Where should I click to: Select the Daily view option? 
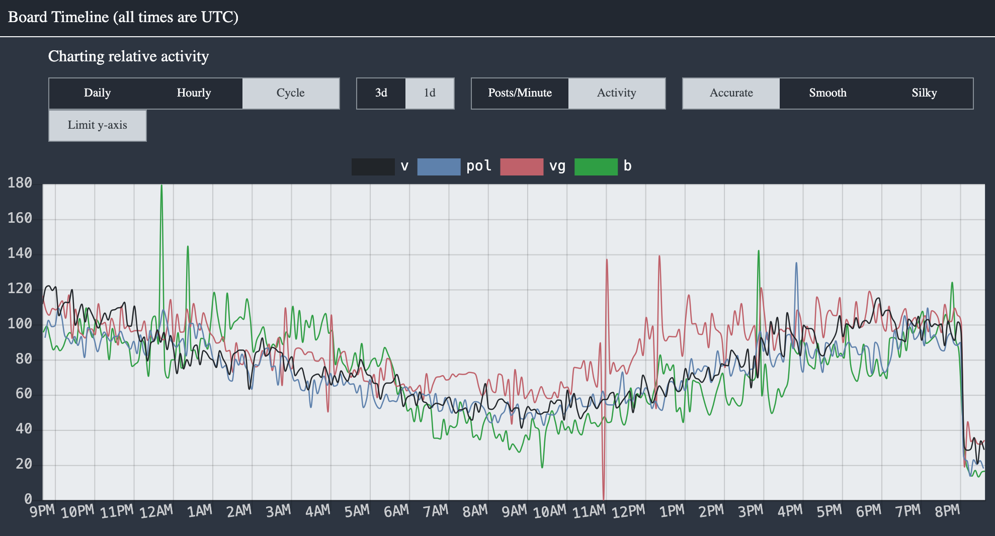point(97,93)
